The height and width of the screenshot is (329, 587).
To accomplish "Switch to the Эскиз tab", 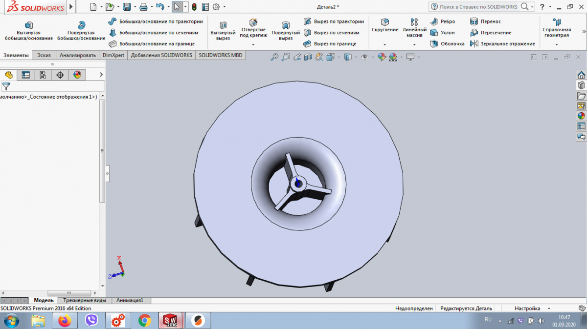I will 44,55.
